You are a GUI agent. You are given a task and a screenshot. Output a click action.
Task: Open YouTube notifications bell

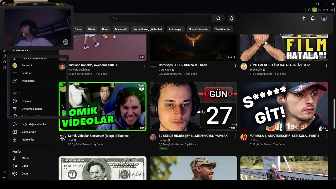[x=313, y=18]
